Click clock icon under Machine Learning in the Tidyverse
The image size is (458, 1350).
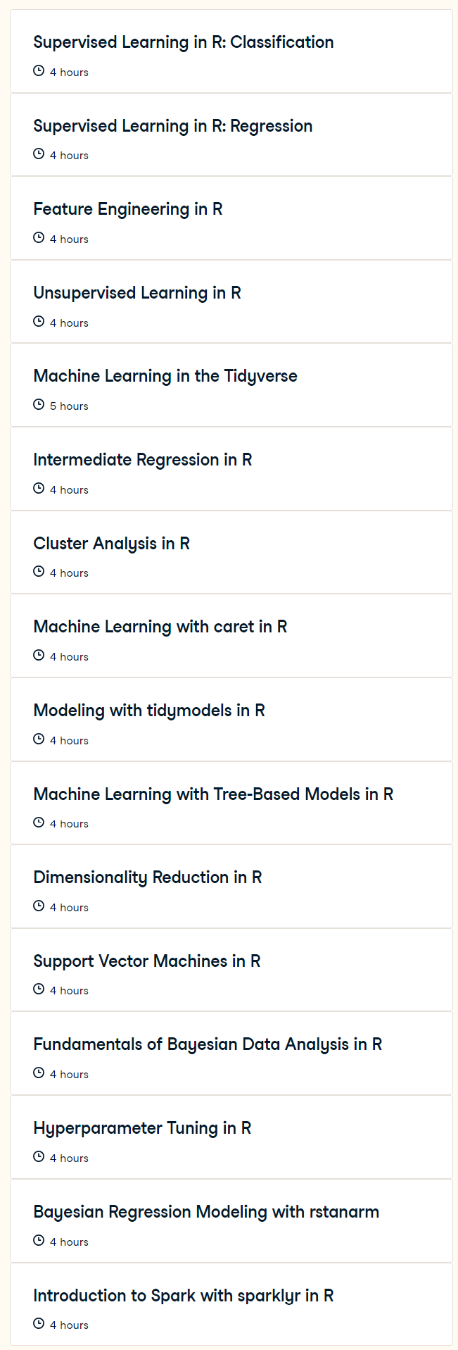click(x=39, y=405)
